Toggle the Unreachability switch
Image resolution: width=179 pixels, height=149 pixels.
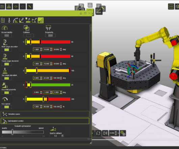(x=6, y=35)
